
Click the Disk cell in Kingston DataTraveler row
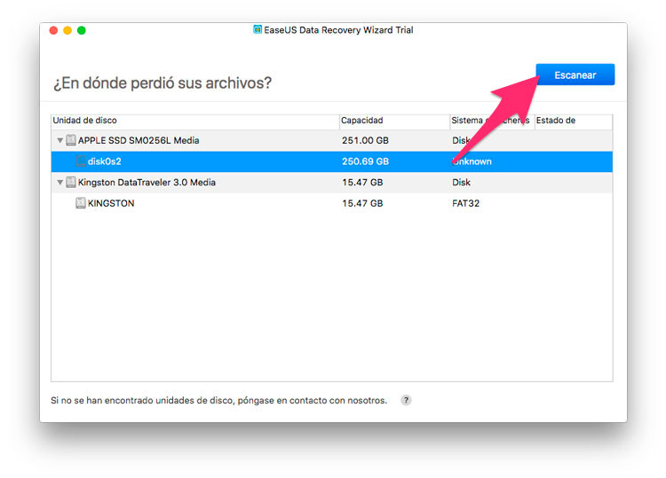[x=461, y=183]
